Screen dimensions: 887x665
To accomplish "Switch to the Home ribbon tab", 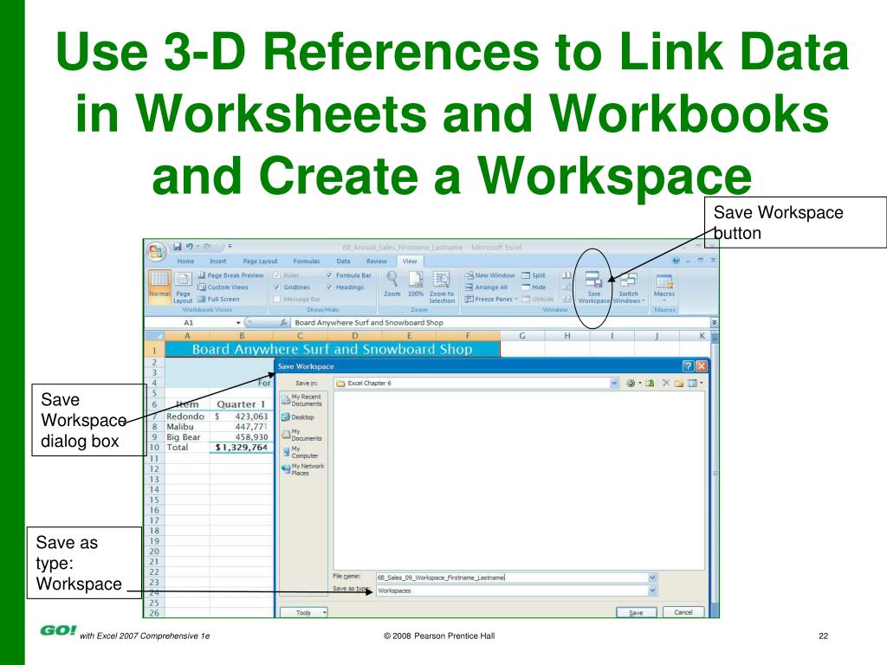I will click(185, 261).
